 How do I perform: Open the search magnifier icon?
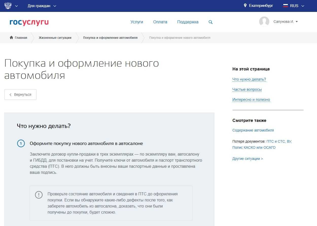click(x=210, y=22)
